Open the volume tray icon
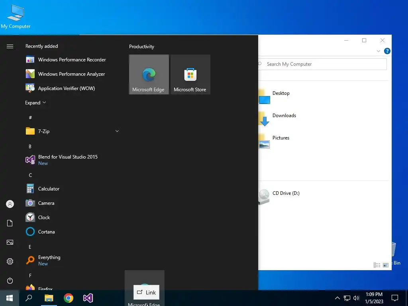 (x=356, y=298)
